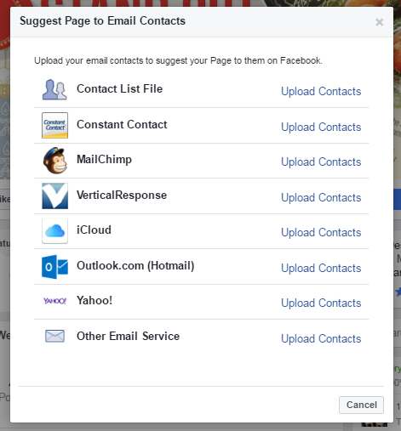
Task: Click the MailChimp monkey icon
Action: point(55,161)
